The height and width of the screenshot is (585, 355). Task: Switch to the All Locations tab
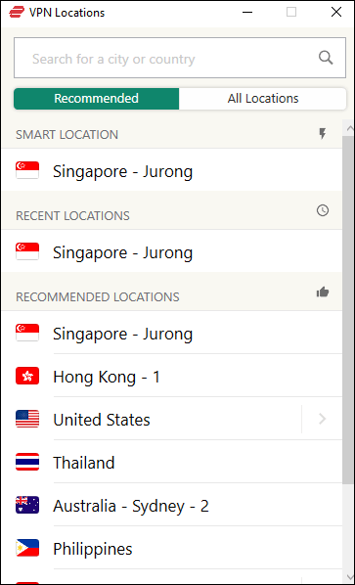[263, 99]
